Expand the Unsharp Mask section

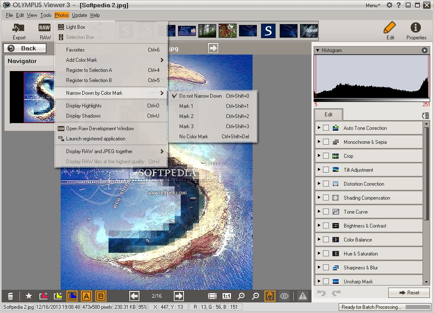coord(319,281)
